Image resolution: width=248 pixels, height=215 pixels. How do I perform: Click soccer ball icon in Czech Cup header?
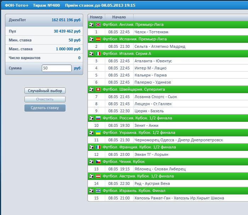(x=91, y=162)
